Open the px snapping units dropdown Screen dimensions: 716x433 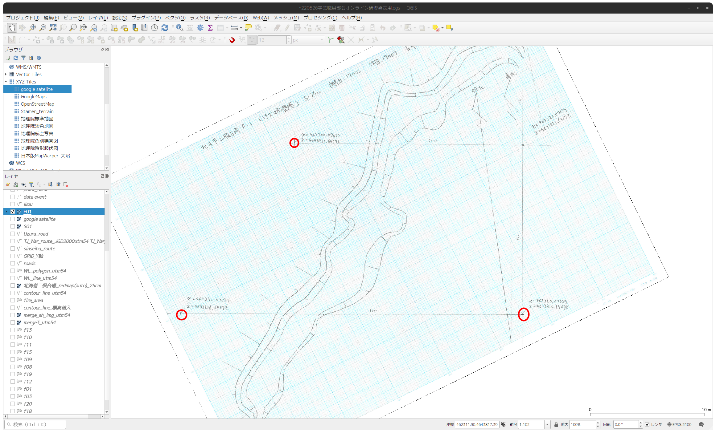(308, 40)
